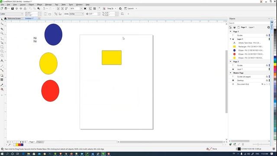The image size is (277, 156).
Task: Select the Crop tool in the toolbox
Action: click(2, 29)
